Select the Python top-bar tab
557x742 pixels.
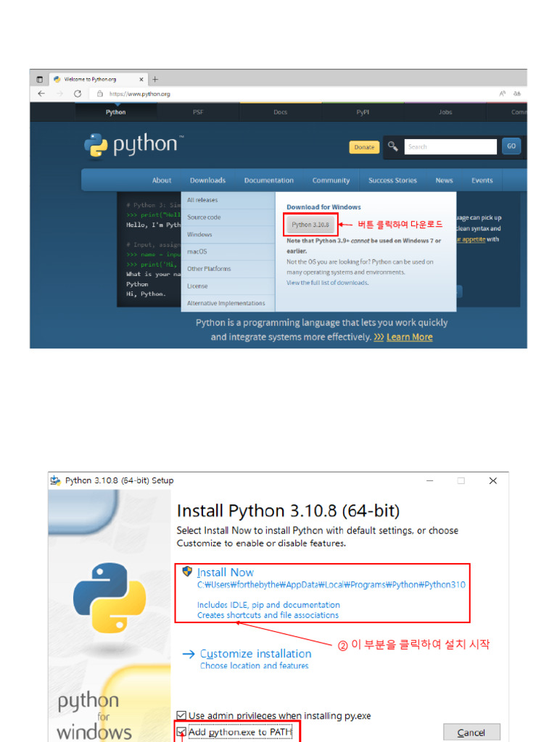pyautogui.click(x=115, y=112)
